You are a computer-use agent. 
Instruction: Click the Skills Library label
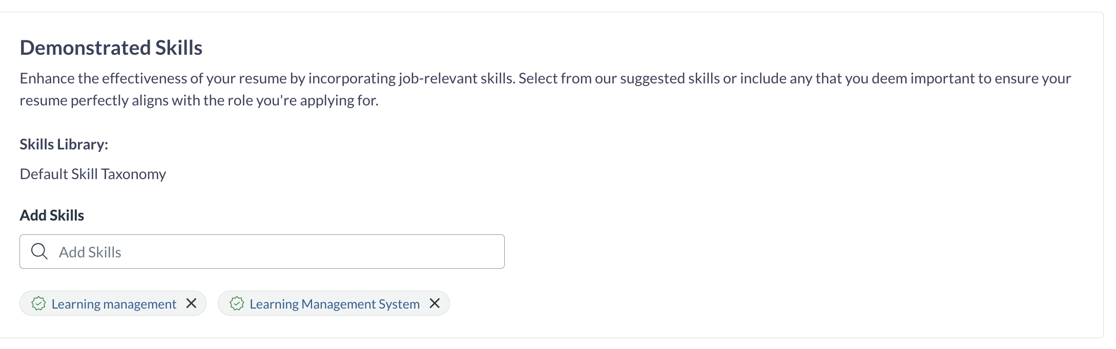64,144
